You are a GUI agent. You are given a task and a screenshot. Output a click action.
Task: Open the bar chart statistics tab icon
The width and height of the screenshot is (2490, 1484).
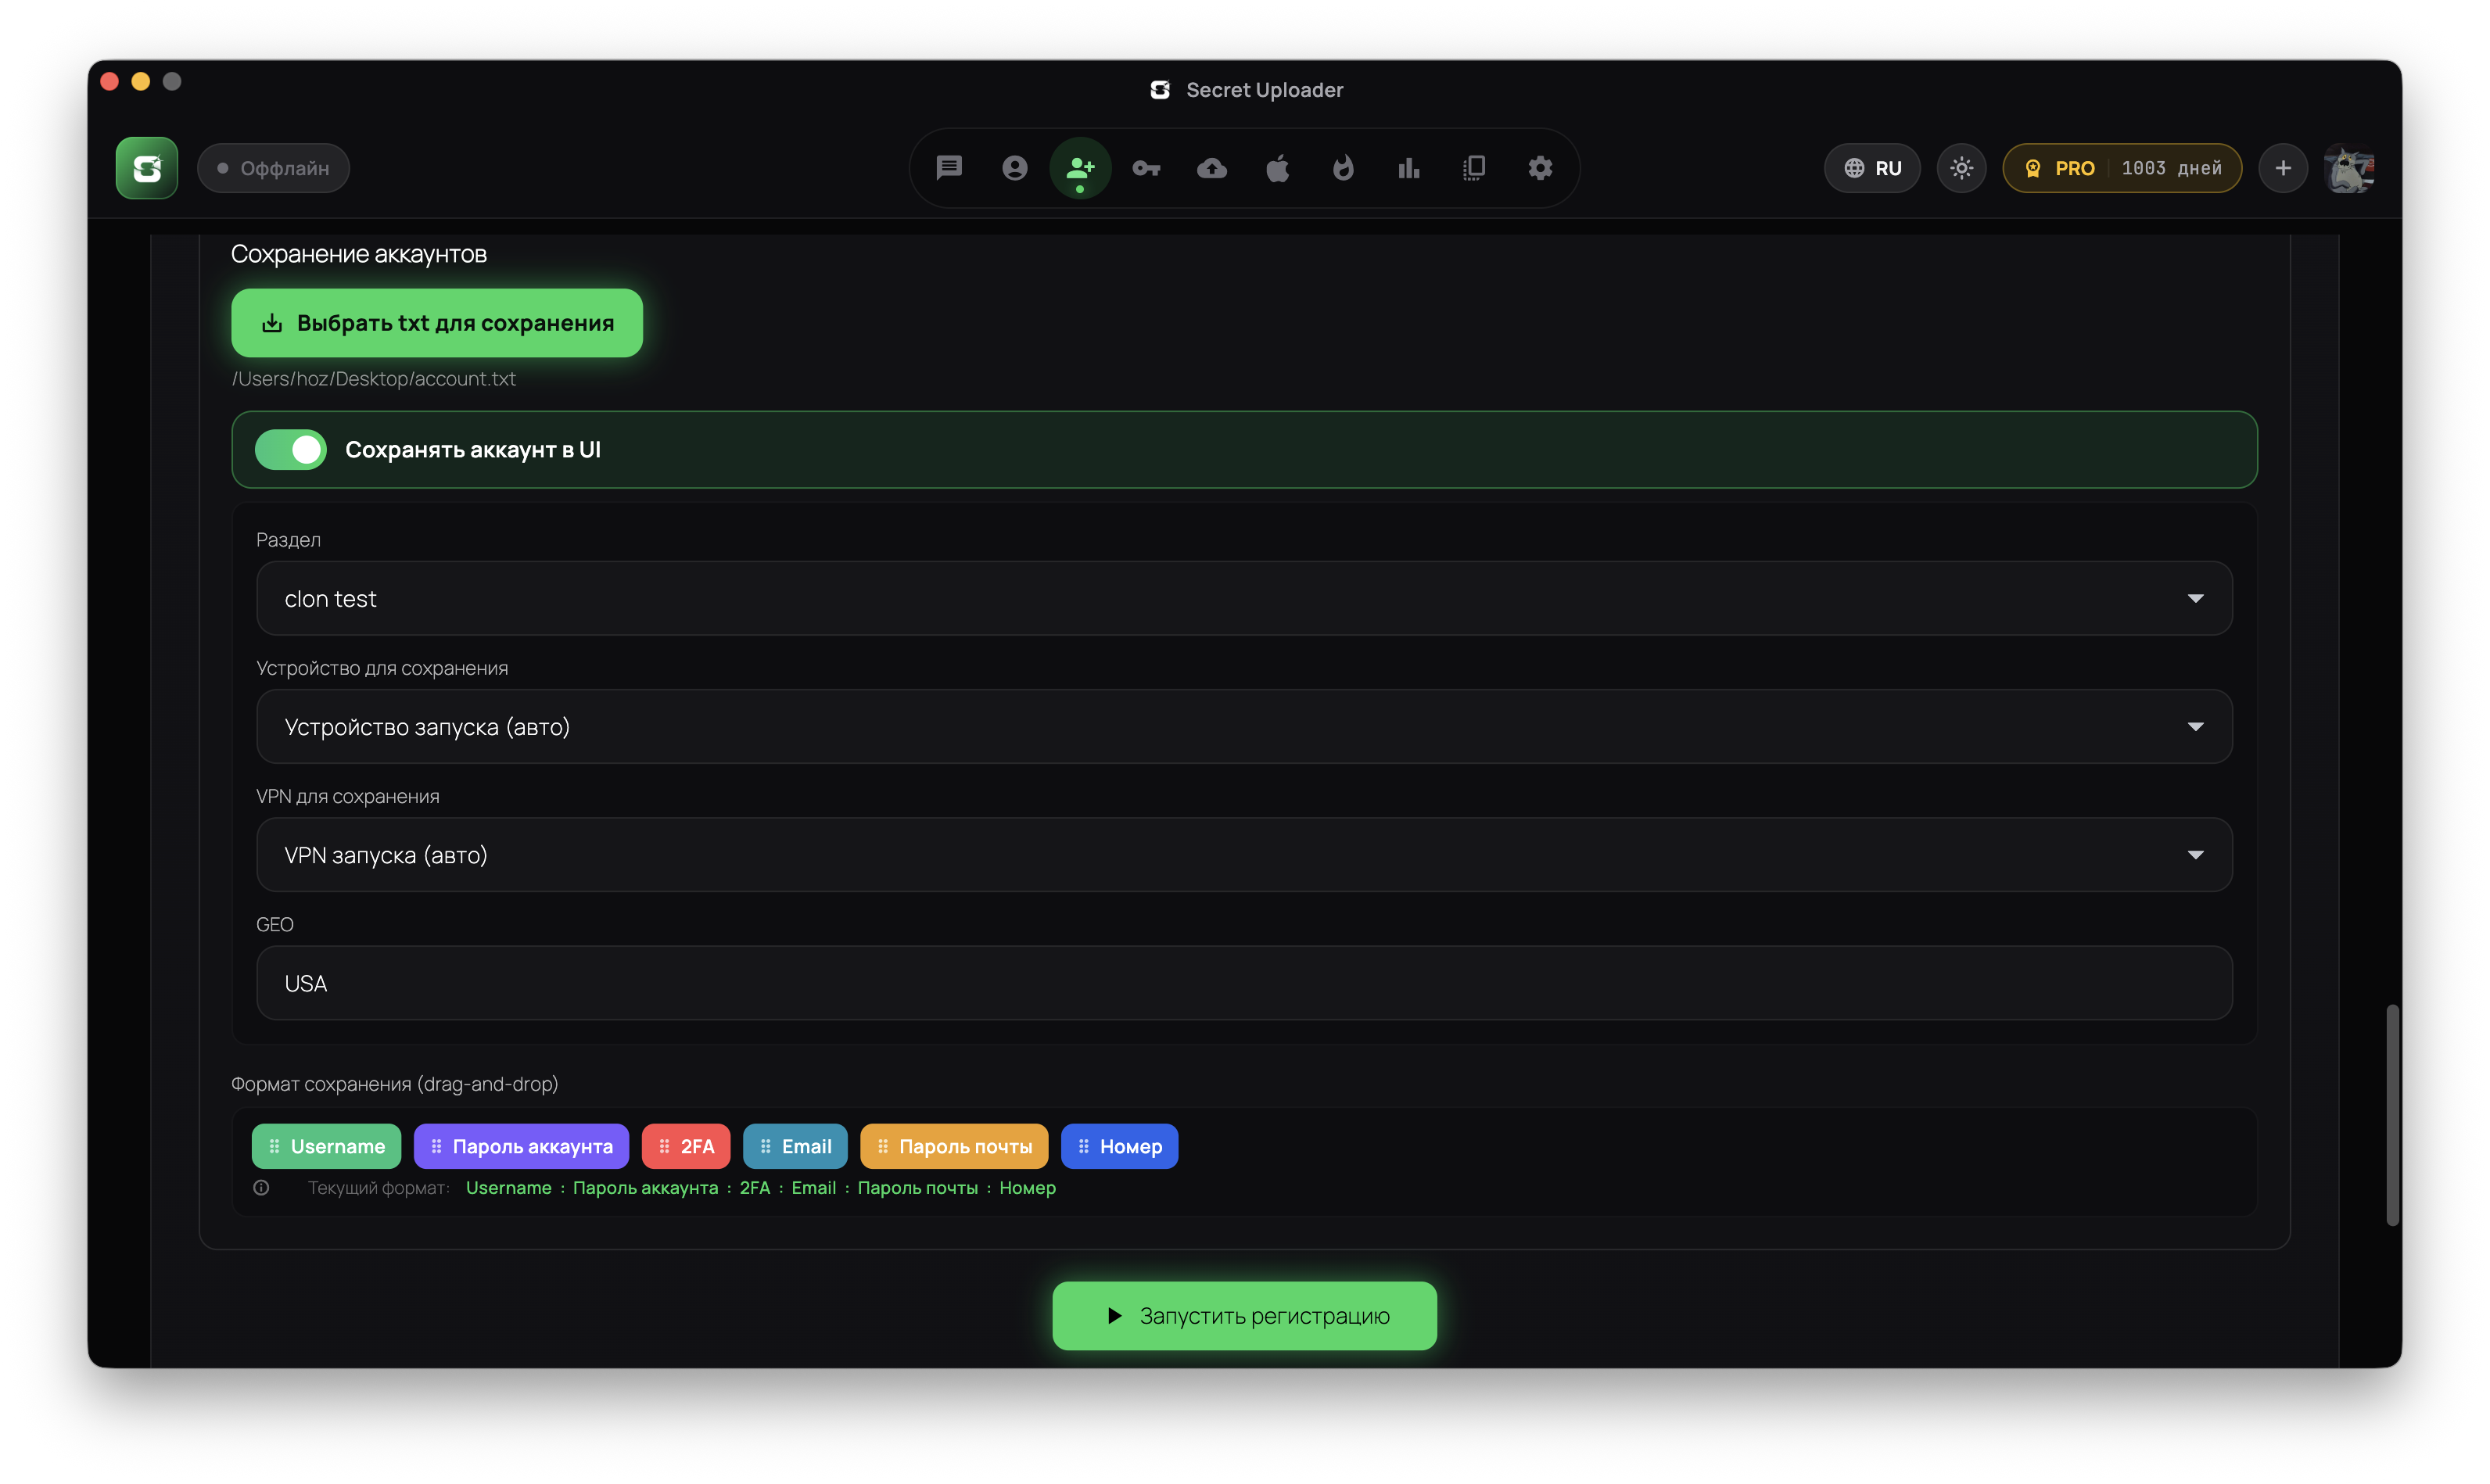click(x=1409, y=168)
